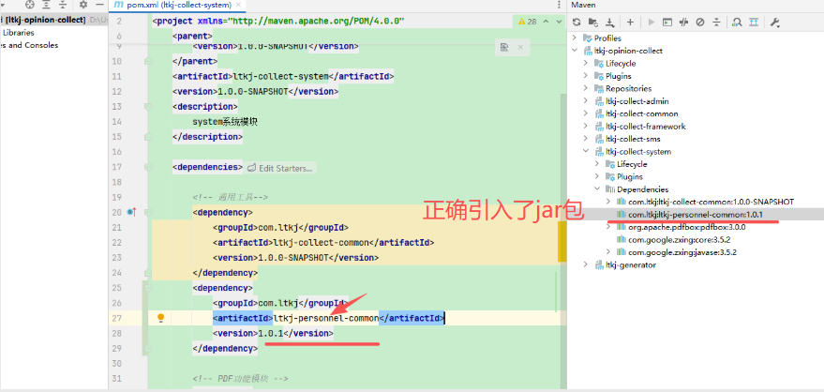Select opened file locate-target icon
Image resolution: width=824 pixels, height=392 pixels.
pyautogui.click(x=29, y=5)
